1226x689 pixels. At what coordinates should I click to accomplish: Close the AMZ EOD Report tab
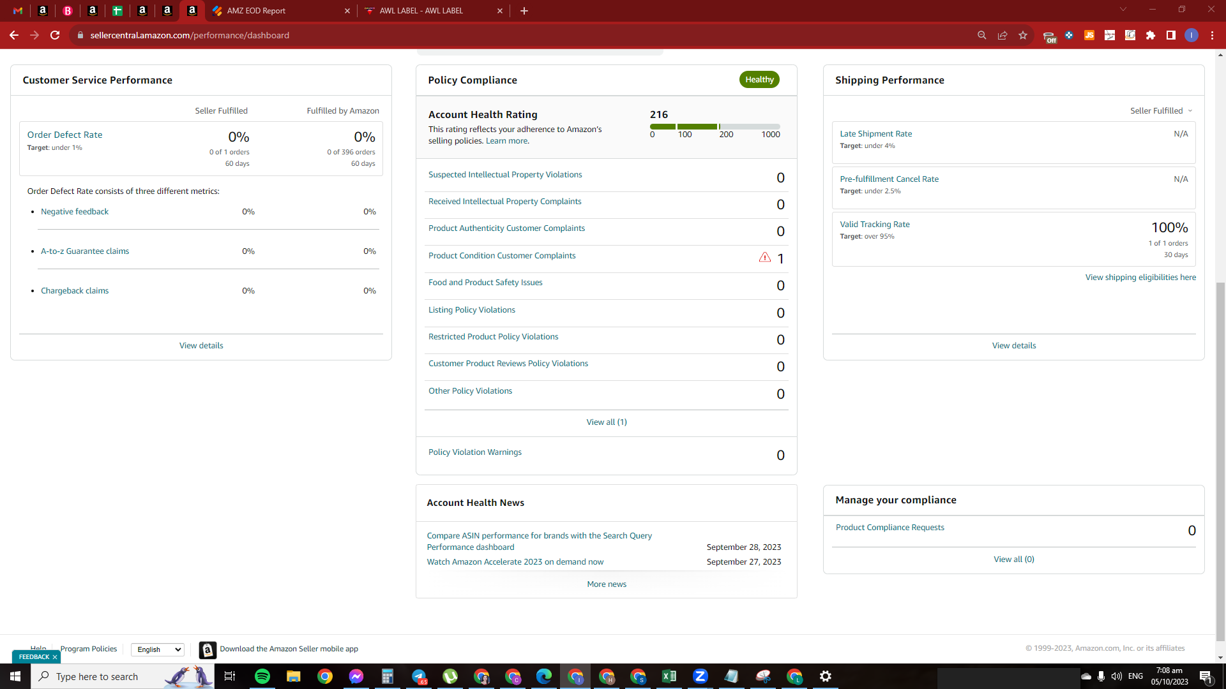347,11
